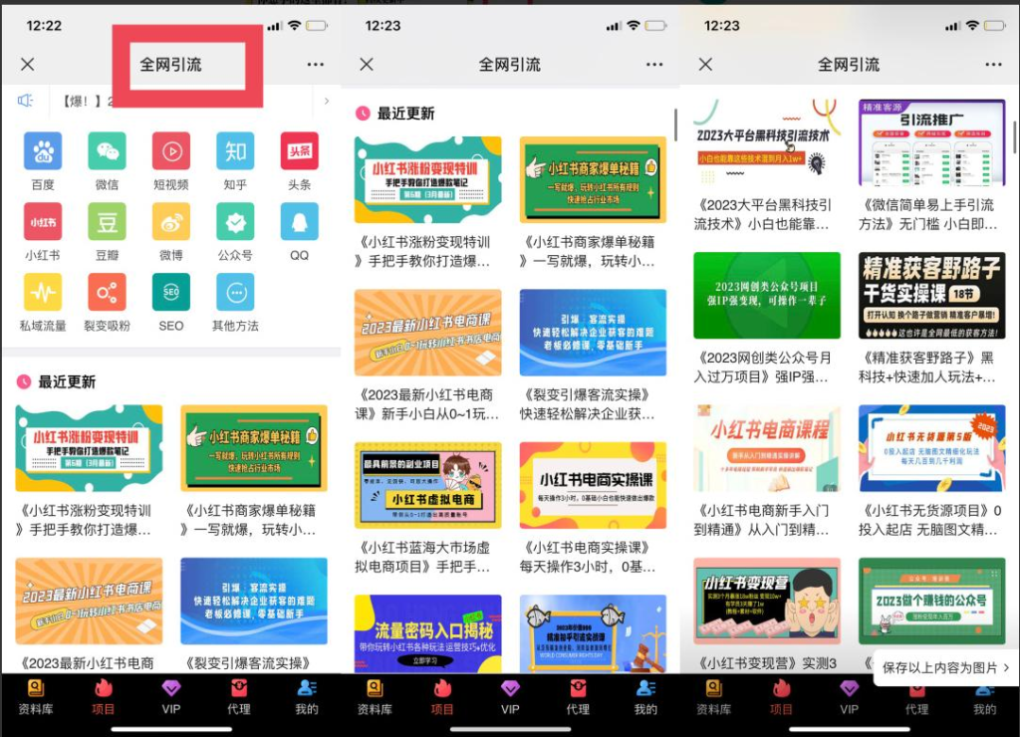Open the three-dot menu in left screen

[316, 65]
